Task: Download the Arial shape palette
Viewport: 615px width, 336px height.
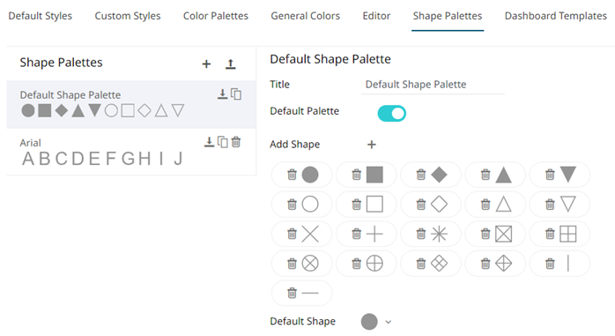Action: pyautogui.click(x=209, y=142)
